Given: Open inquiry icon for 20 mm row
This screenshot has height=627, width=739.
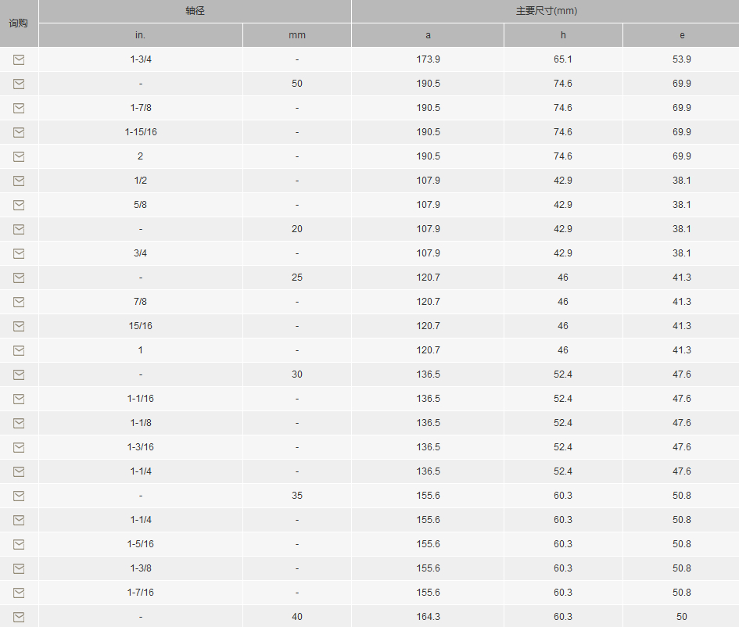Looking at the screenshot, I should coord(19,229).
